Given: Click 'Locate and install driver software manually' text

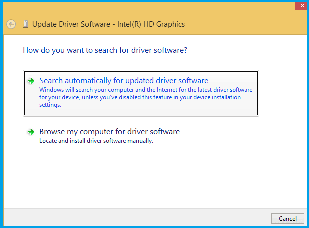Looking at the screenshot, I should [x=96, y=141].
